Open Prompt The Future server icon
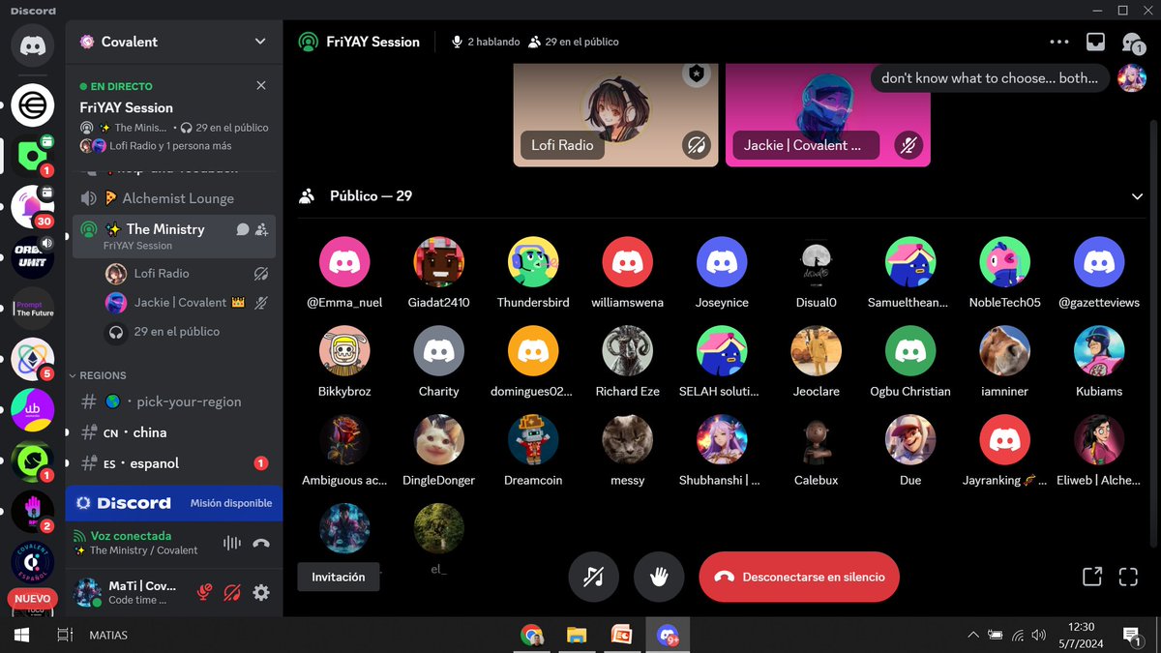The image size is (1161, 653). click(33, 308)
